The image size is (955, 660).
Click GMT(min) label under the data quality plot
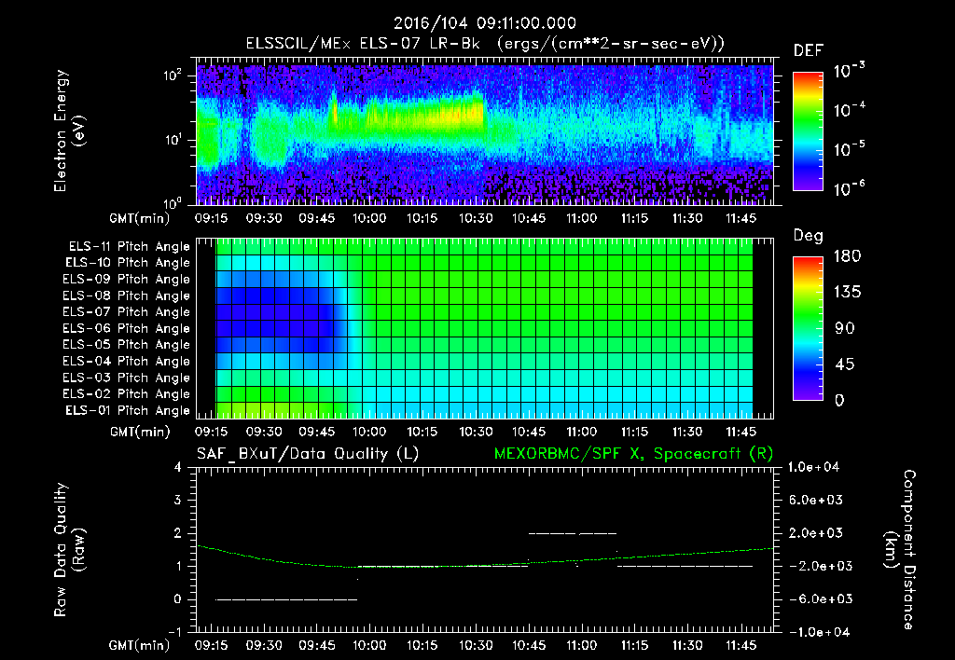click(140, 645)
